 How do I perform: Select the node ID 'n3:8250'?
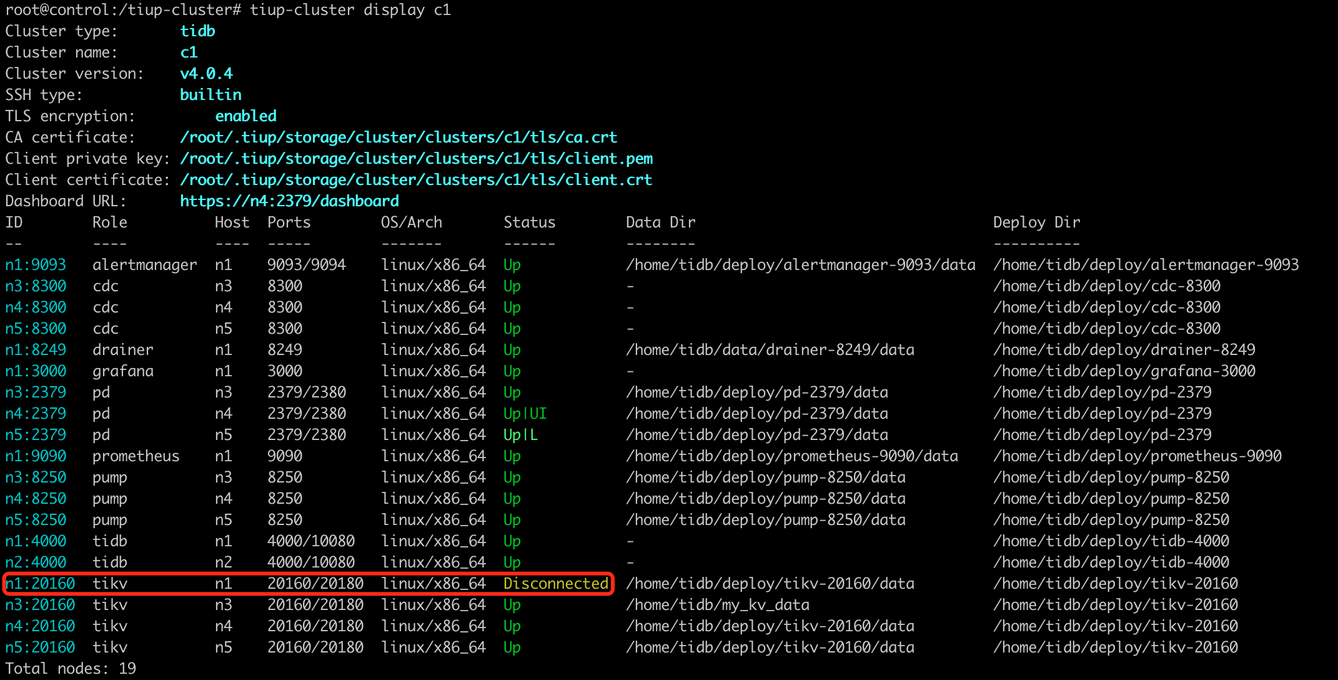(x=36, y=477)
